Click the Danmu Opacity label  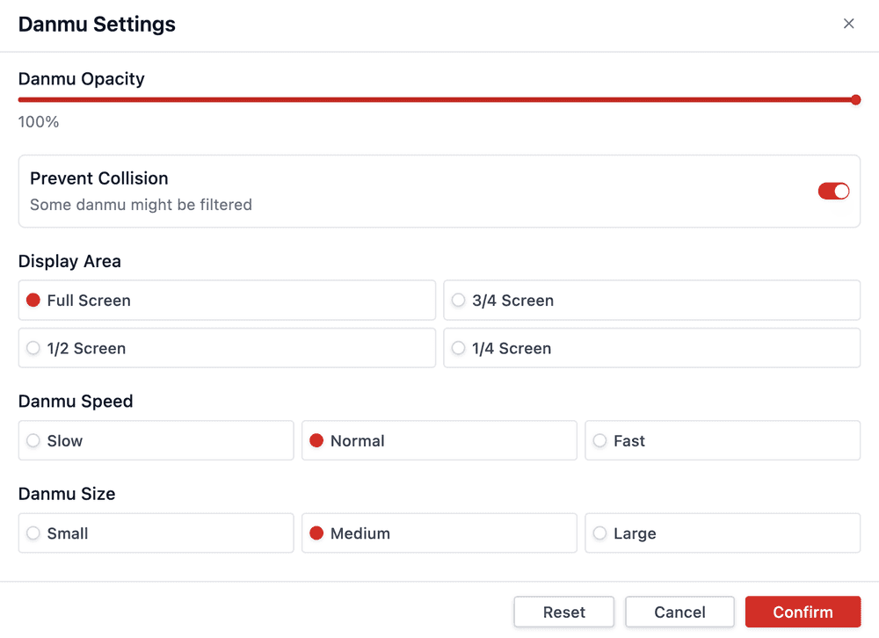point(81,79)
